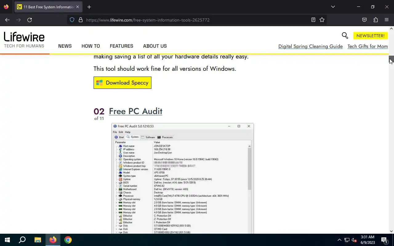Open the Free PC Audit heading link
This screenshot has height=246, width=394.
coord(135,111)
